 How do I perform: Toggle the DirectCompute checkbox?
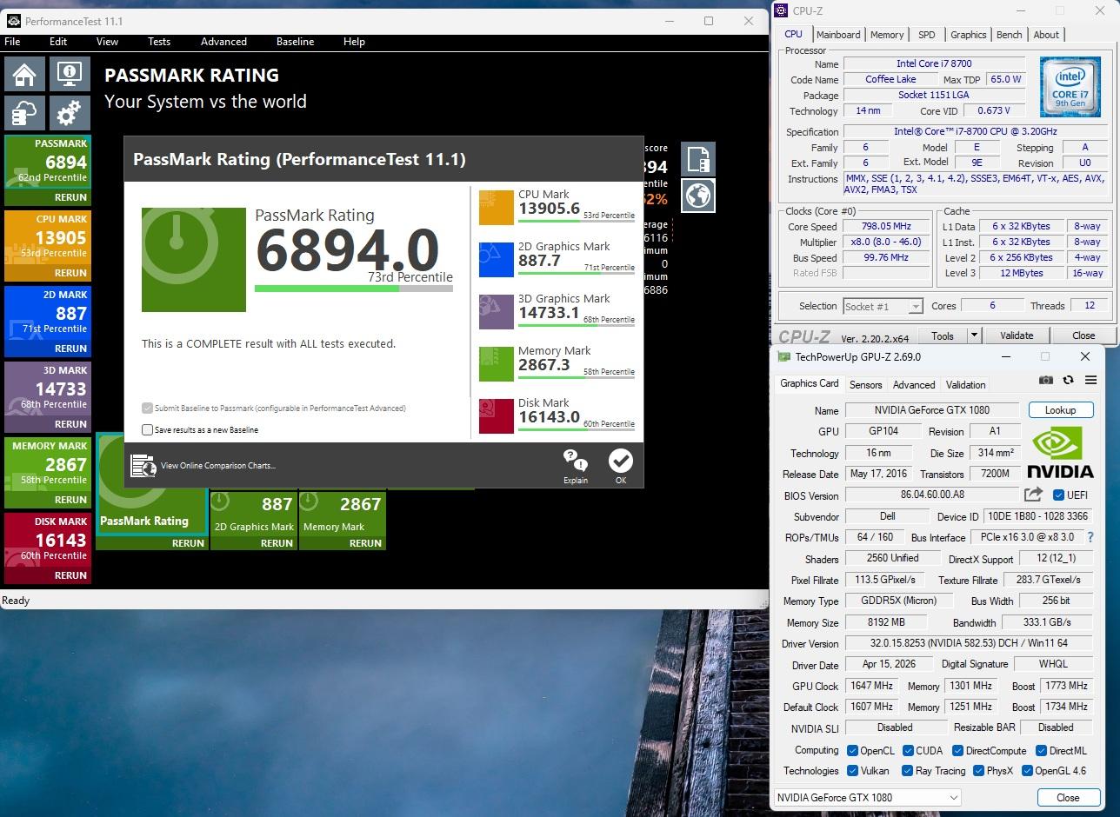[957, 750]
